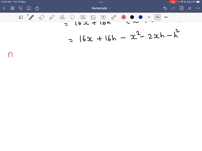Select the thinnest stroke width
This screenshot has width=202, height=151.
(x=149, y=17)
